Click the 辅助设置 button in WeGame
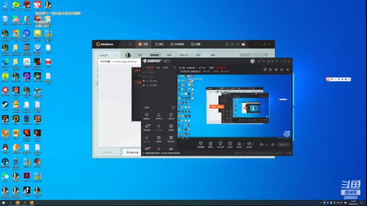Viewport: 367px width, 206px height. click(133, 152)
